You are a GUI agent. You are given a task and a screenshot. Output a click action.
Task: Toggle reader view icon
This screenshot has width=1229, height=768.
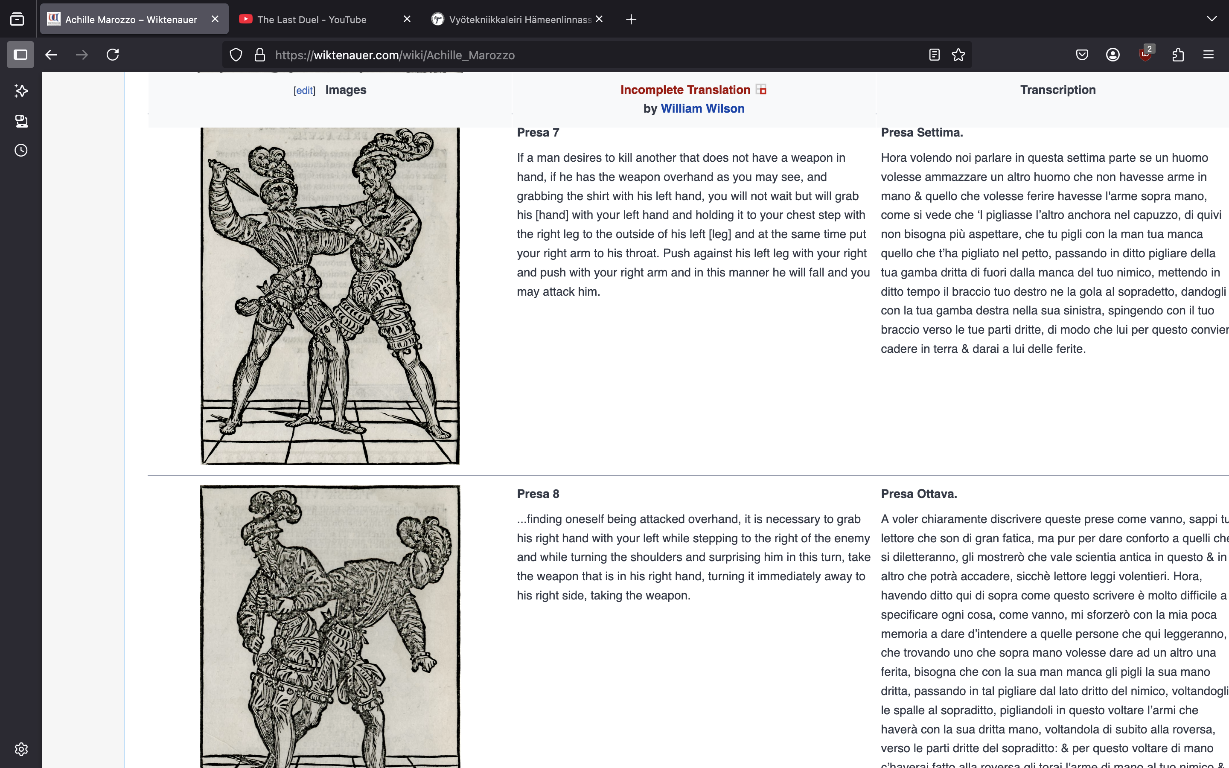(934, 55)
